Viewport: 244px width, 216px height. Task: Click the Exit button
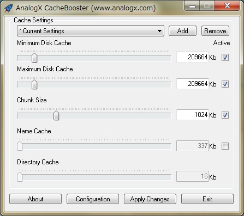point(207,199)
